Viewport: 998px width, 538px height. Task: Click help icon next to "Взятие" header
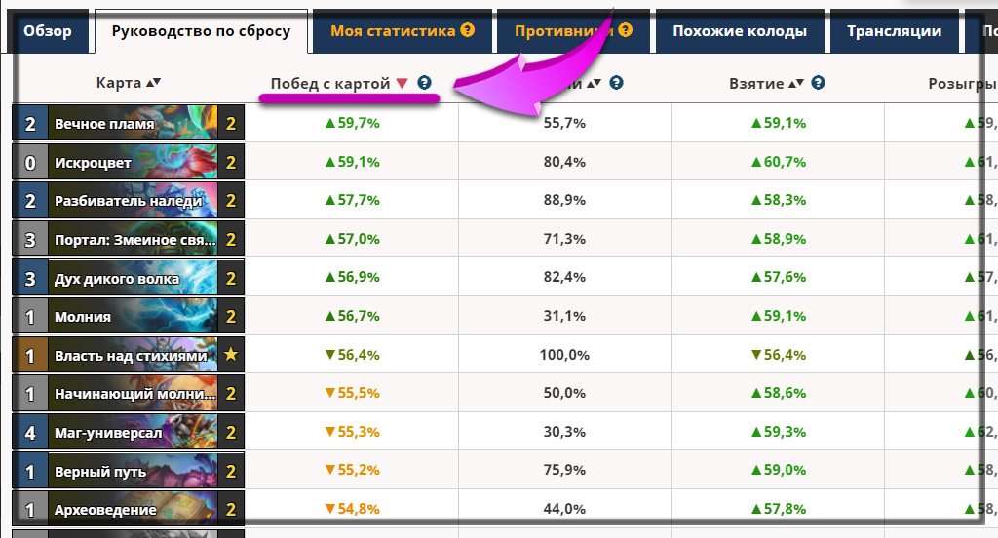coord(819,84)
